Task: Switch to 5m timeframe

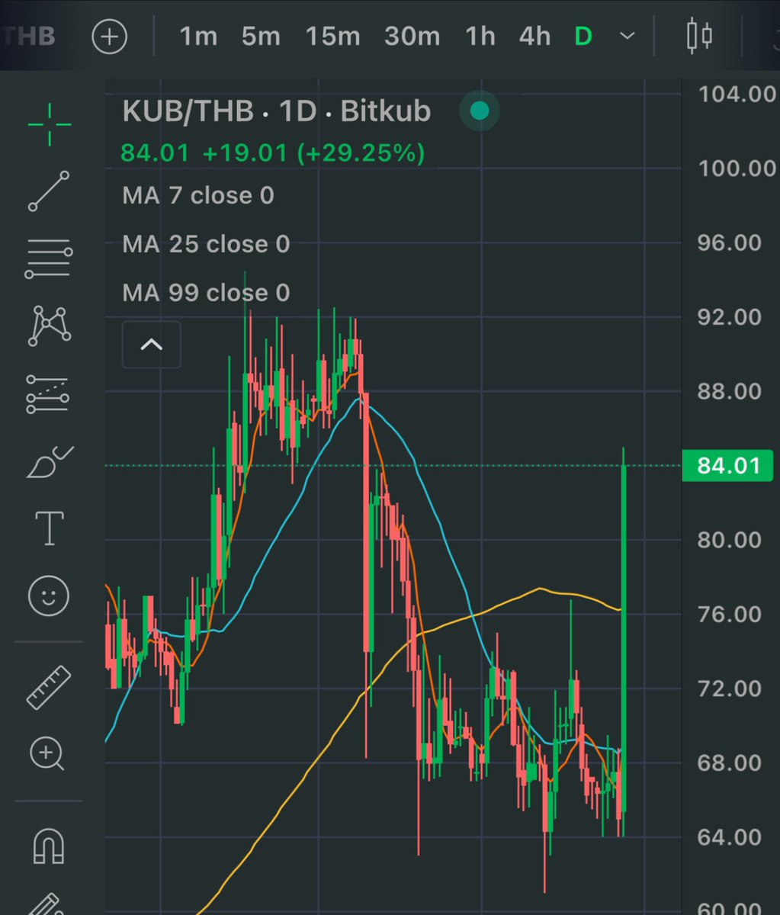Action: [261, 37]
